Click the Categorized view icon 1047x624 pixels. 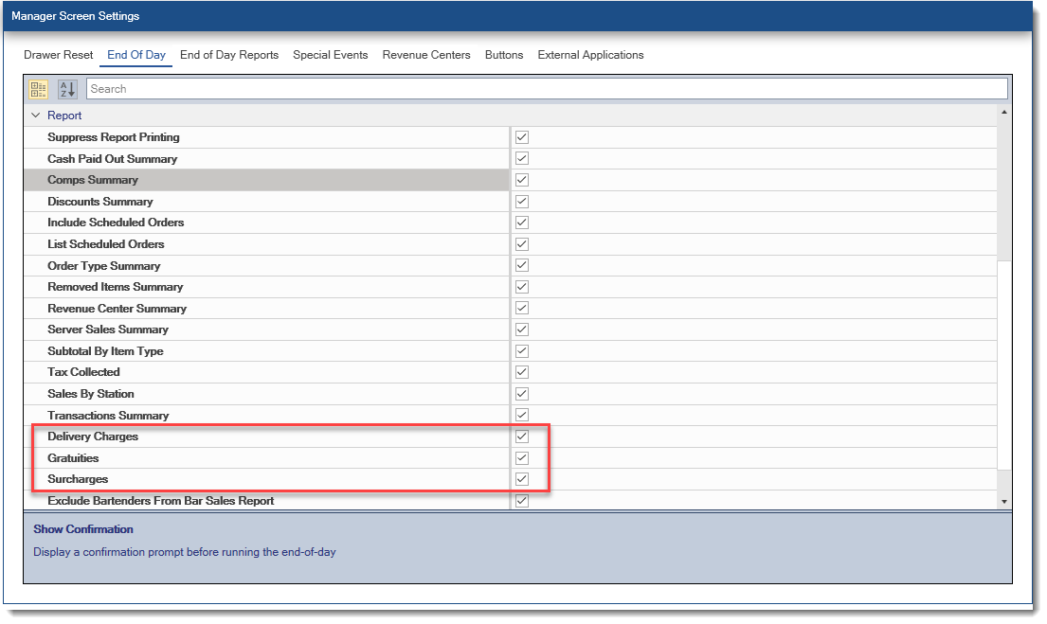(x=38, y=89)
